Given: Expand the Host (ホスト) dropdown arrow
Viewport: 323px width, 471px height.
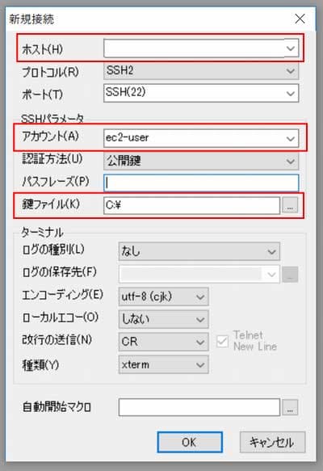Looking at the screenshot, I should pyautogui.click(x=290, y=48).
